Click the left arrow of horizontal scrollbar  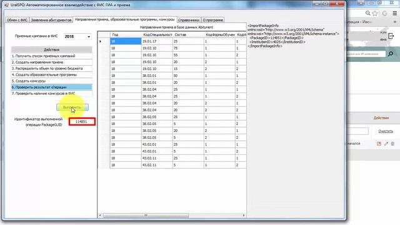pos(100,216)
